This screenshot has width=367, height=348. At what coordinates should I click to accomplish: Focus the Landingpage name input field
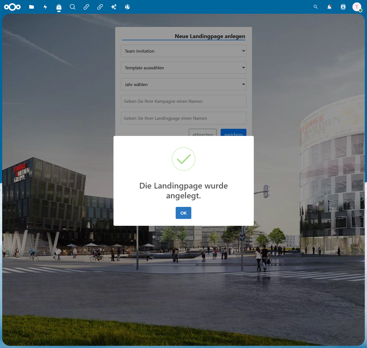[184, 118]
